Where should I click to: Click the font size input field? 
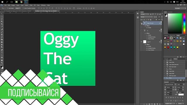[169, 87]
